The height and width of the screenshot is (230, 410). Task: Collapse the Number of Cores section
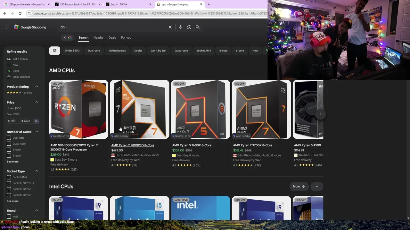coord(37,132)
